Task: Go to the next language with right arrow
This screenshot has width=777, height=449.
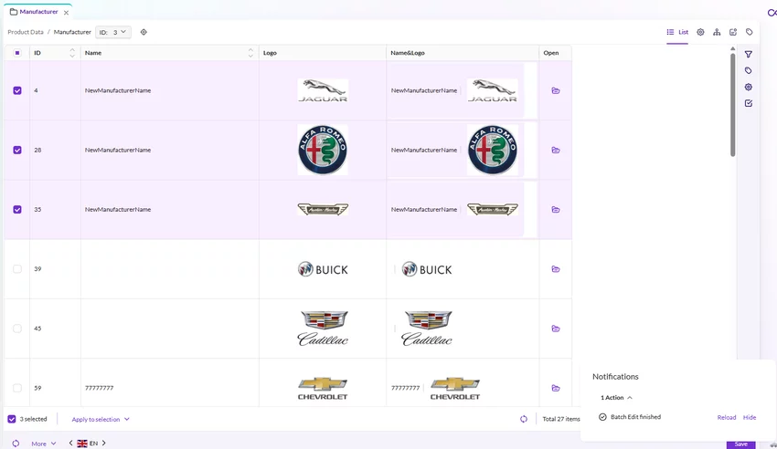Action: click(x=103, y=443)
